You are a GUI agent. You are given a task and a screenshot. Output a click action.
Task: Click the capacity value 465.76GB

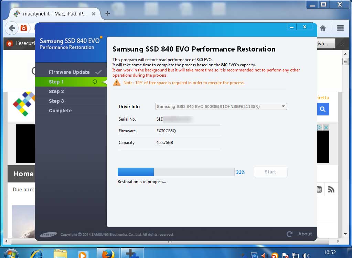(x=164, y=143)
